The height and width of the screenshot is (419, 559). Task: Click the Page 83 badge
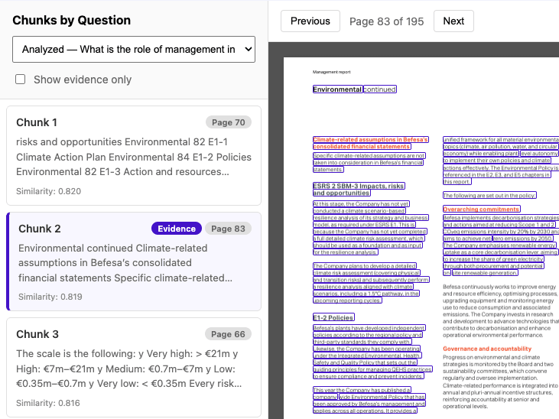pyautogui.click(x=228, y=229)
